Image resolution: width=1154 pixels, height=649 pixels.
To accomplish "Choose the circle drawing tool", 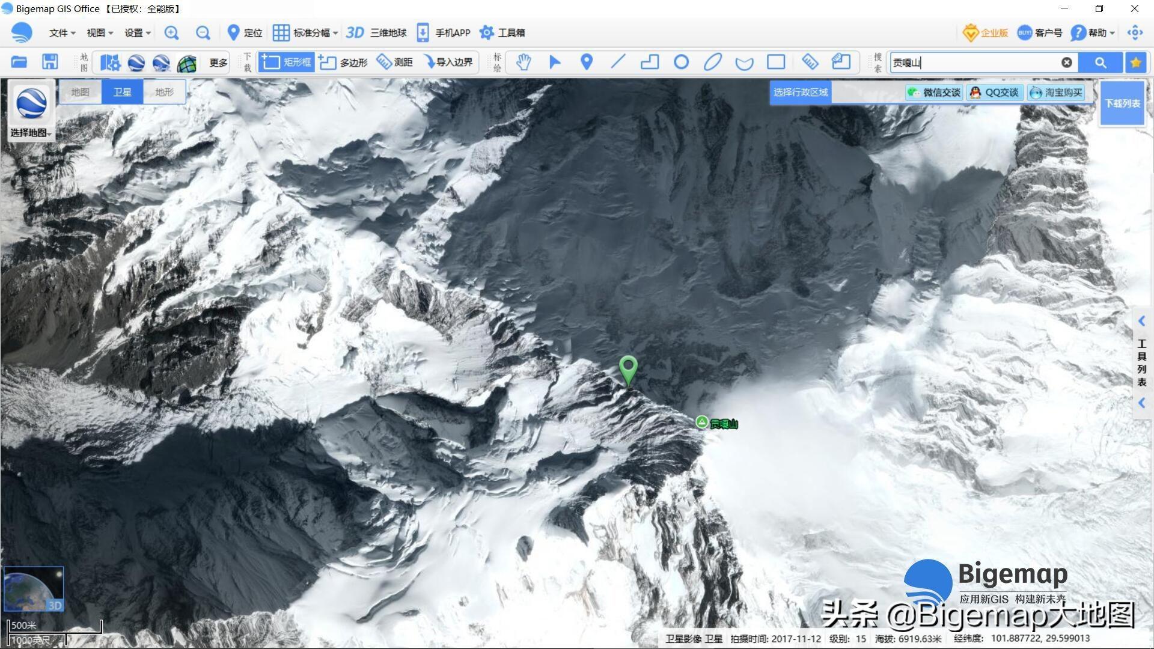I will (681, 62).
